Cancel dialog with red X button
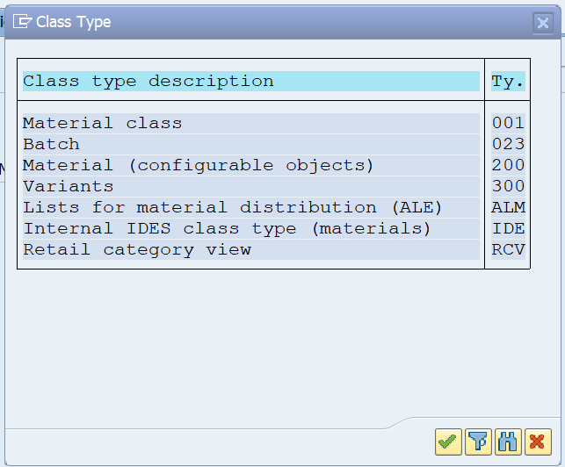Image resolution: width=565 pixels, height=467 pixels. point(538,442)
